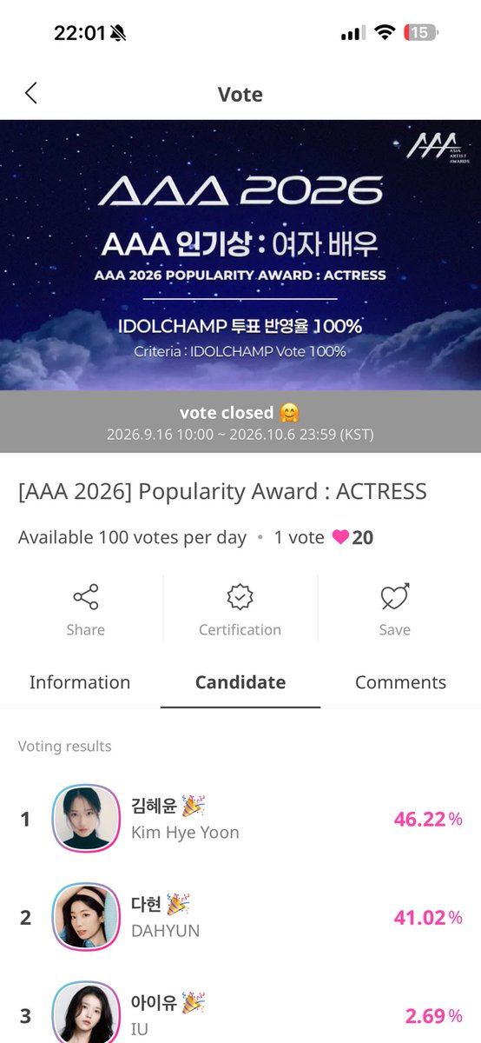This screenshot has width=481, height=1043.
Task: Tap DAHYUN's profile photo
Action: (86, 917)
